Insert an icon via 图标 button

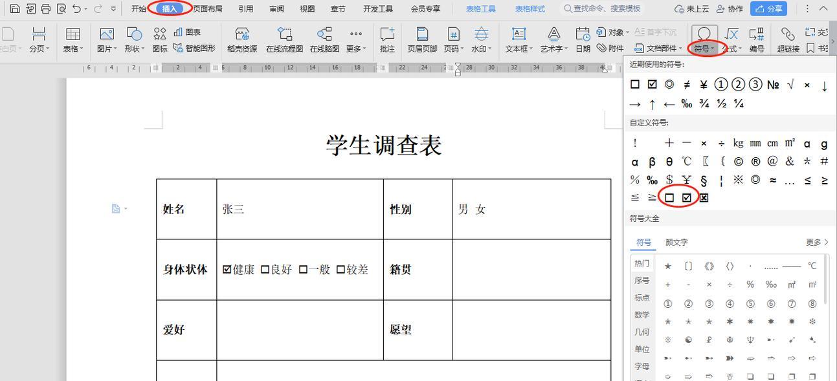pyautogui.click(x=160, y=39)
